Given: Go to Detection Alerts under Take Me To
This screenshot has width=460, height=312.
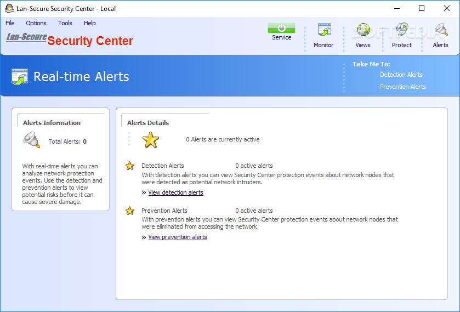Looking at the screenshot, I should tap(401, 75).
